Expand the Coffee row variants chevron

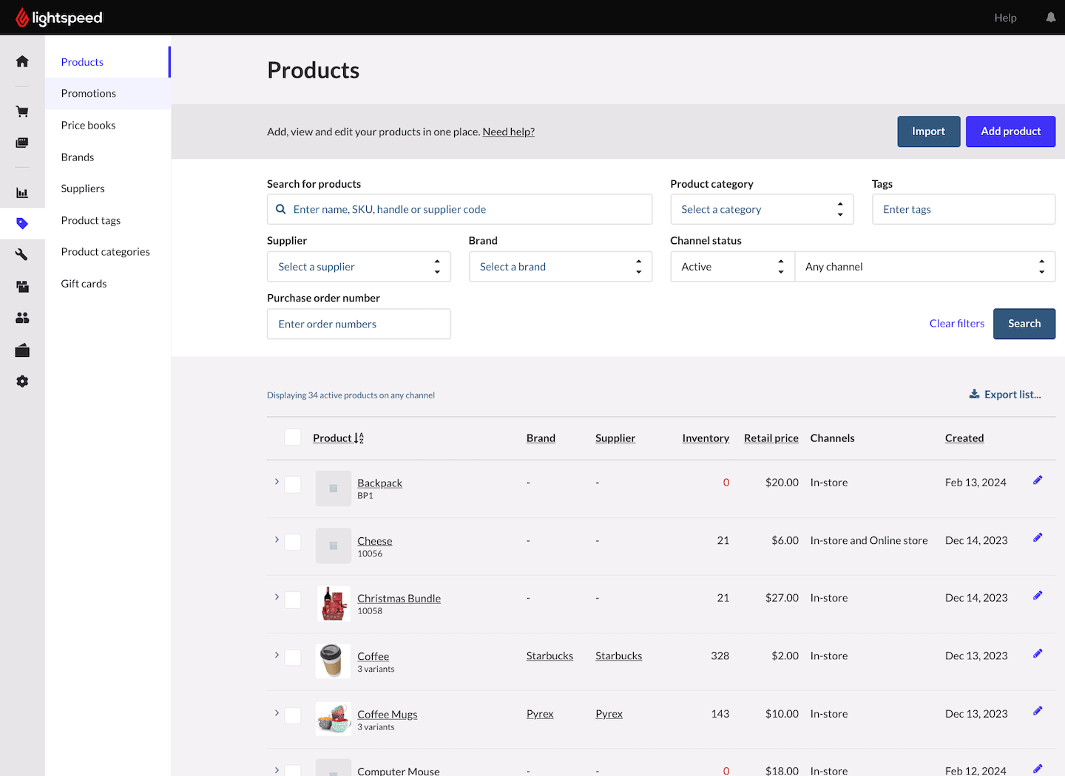coord(277,655)
